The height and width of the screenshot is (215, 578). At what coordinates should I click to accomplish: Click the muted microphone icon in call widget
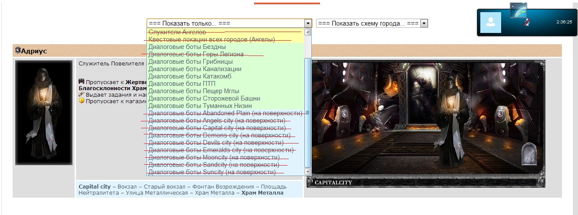click(527, 22)
